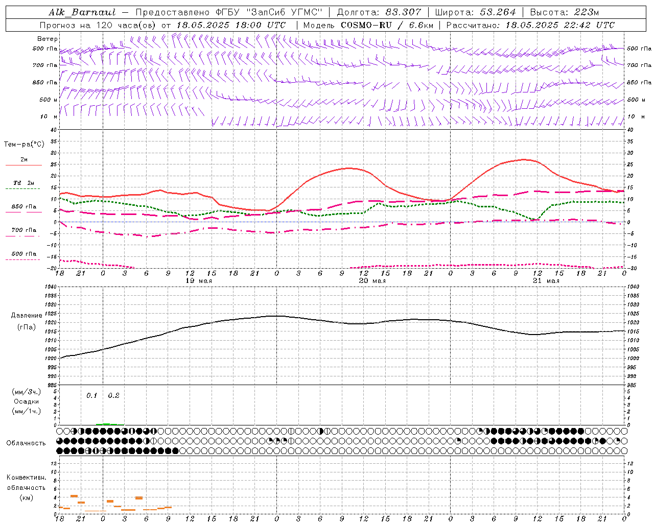Click the (мм/1ч.) precipitation unit label
Image resolution: width=654 pixels, height=523 pixels.
tap(27, 411)
